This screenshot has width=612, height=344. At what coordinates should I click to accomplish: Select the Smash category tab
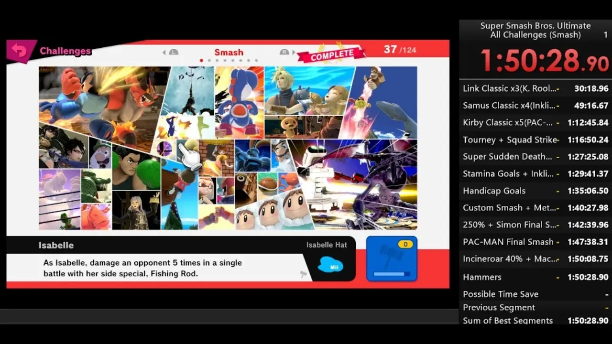[229, 52]
